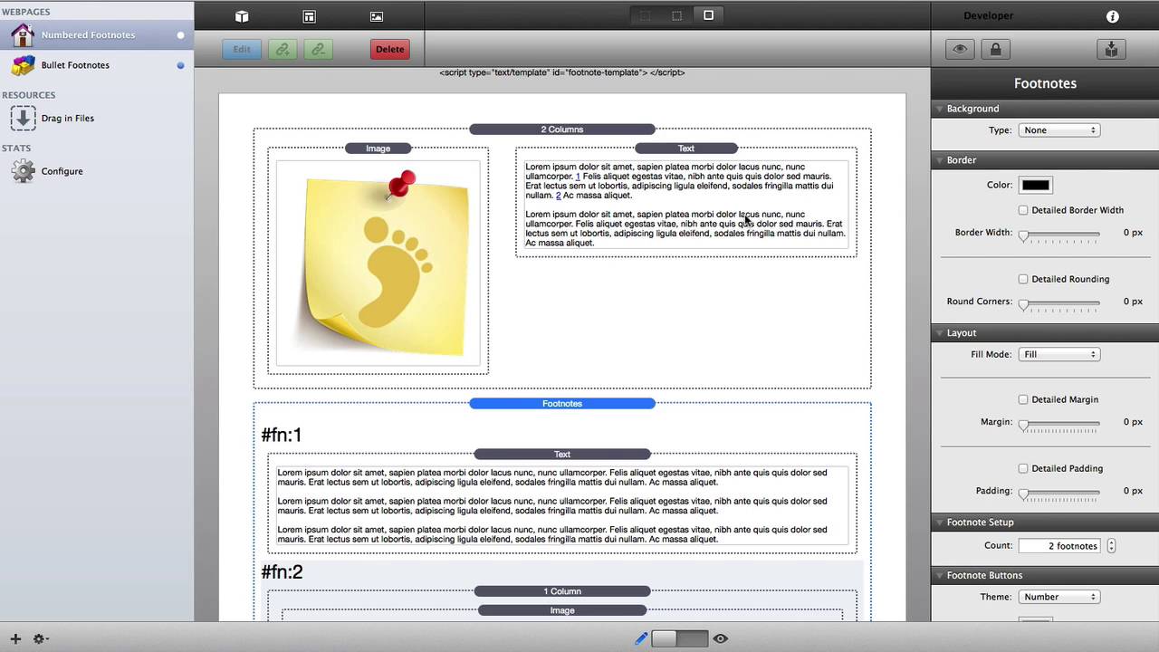The width and height of the screenshot is (1159, 652).
Task: Collapse the Border section
Action: point(939,160)
